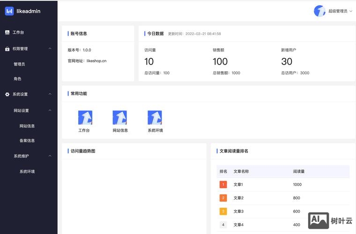
Task: Collapse the 系统设置 menu chevron
Action: [x=50, y=94]
